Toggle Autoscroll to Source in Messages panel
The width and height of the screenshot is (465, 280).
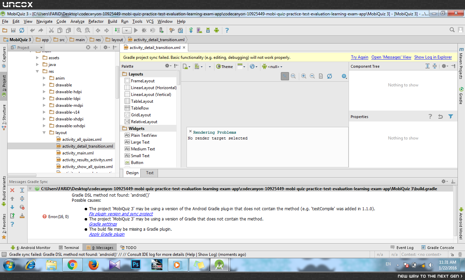click(22, 216)
